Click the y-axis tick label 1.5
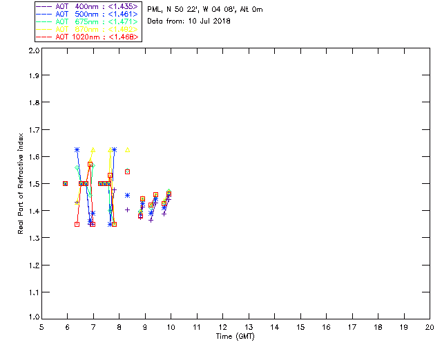Image resolution: width=442 pixels, height=354 pixels. pos(34,184)
